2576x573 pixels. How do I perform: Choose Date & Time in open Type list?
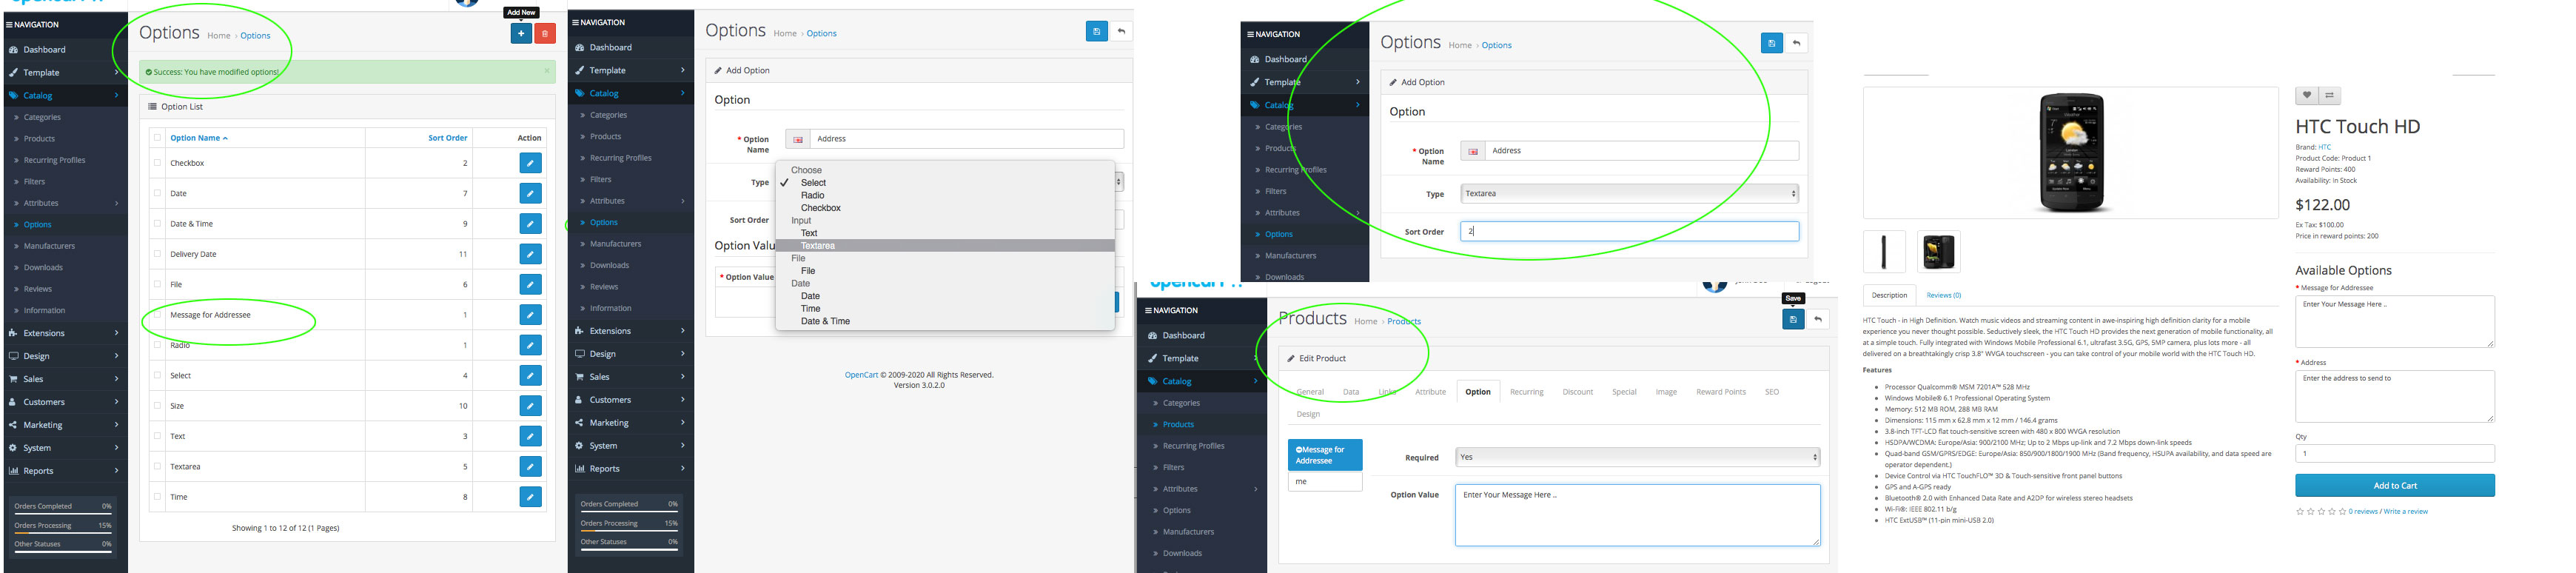click(945, 322)
